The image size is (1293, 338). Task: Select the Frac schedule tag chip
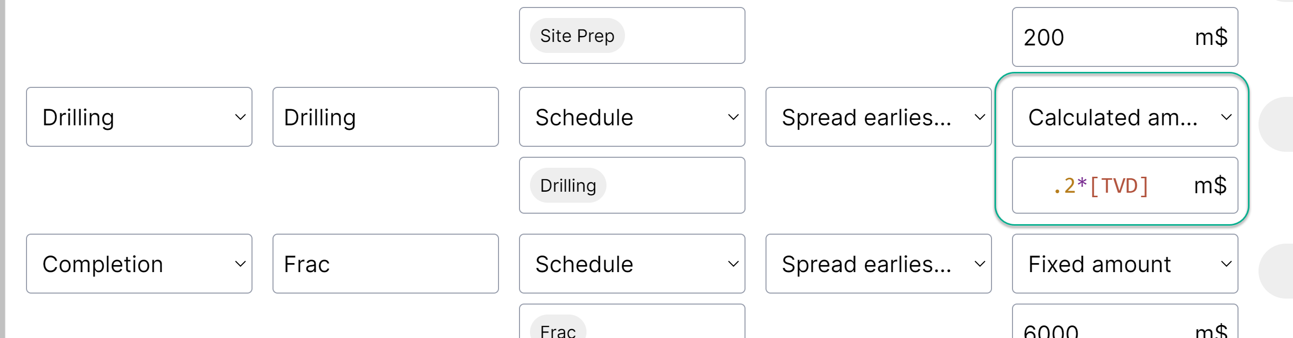pyautogui.click(x=557, y=330)
